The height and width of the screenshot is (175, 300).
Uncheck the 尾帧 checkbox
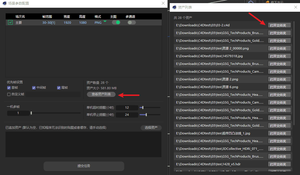(x=59, y=88)
